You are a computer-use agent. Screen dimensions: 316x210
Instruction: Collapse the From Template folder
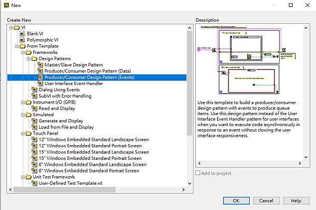tap(17, 46)
